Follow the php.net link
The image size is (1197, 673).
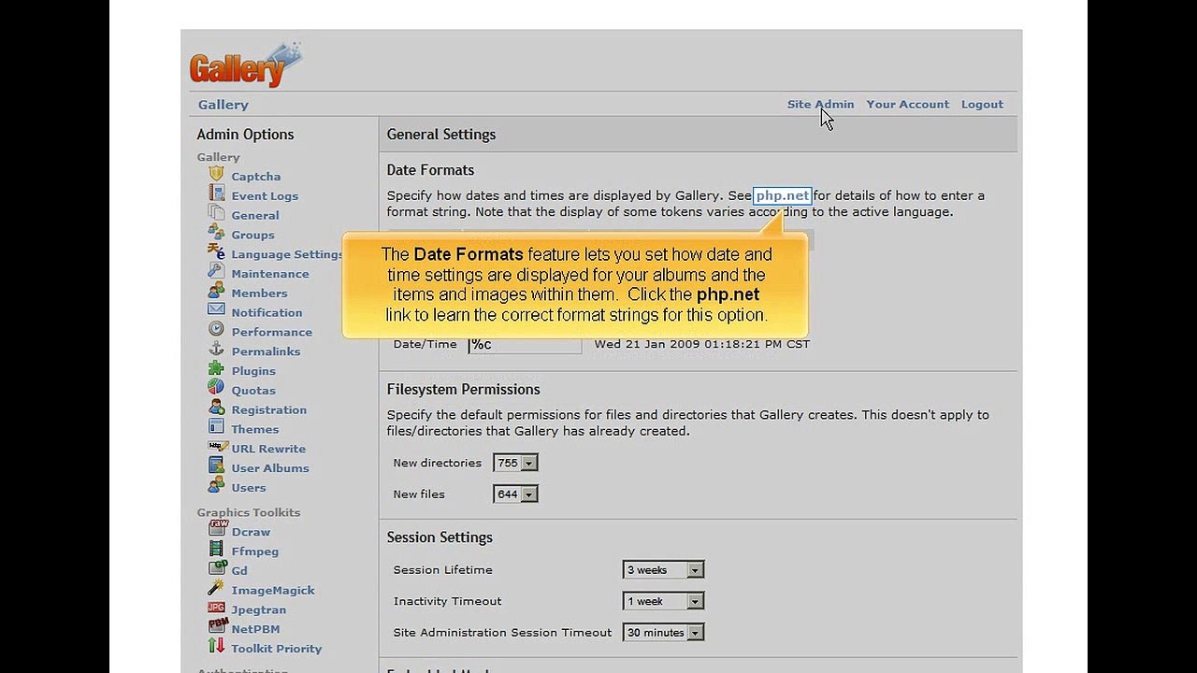[x=783, y=195]
